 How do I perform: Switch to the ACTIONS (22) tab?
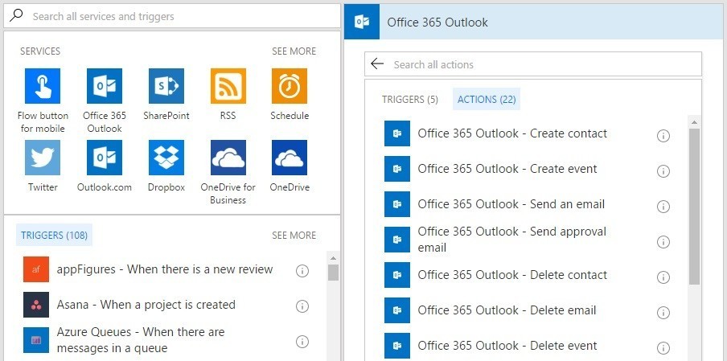point(487,99)
